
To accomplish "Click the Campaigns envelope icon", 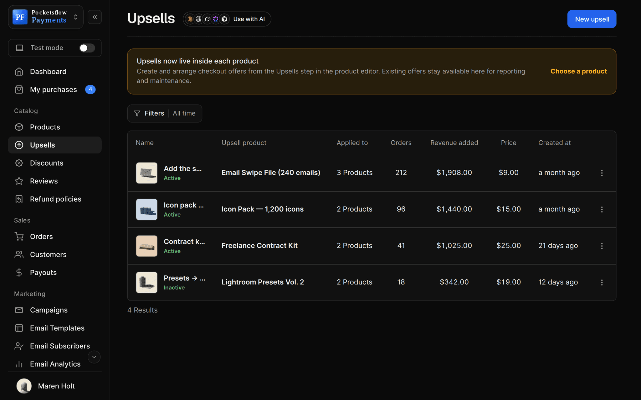I will [19, 310].
